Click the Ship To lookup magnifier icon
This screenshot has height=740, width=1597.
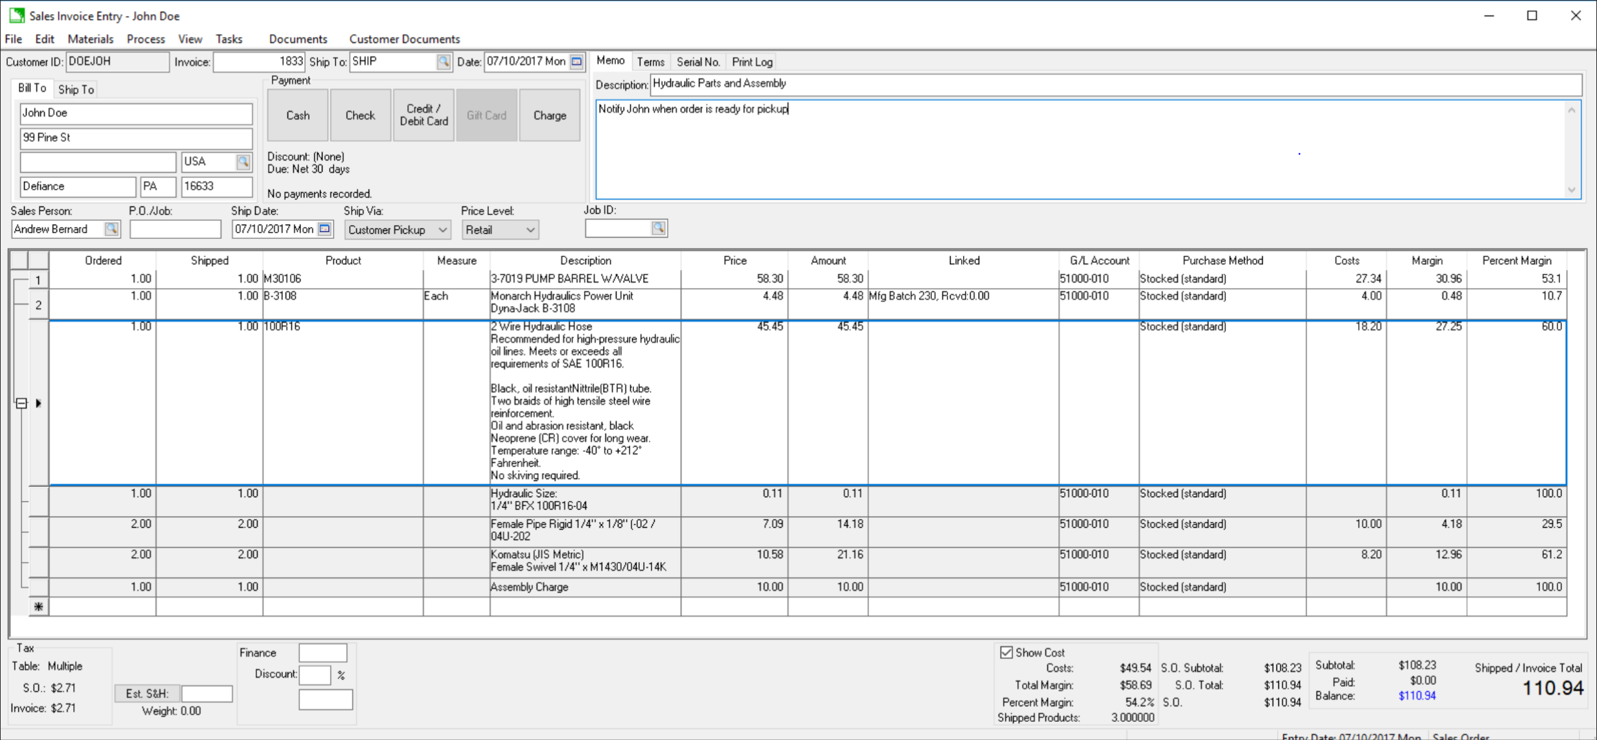[x=444, y=62]
